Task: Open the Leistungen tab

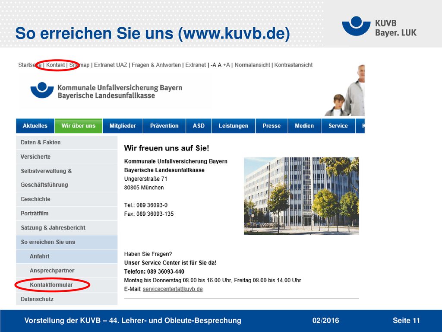Action: click(234, 126)
